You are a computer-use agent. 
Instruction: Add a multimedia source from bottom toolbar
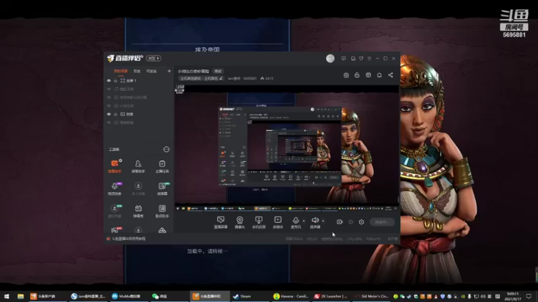point(278,222)
